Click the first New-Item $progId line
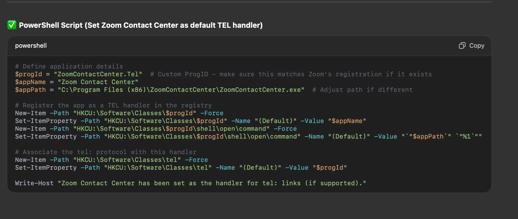 pyautogui.click(x=119, y=113)
